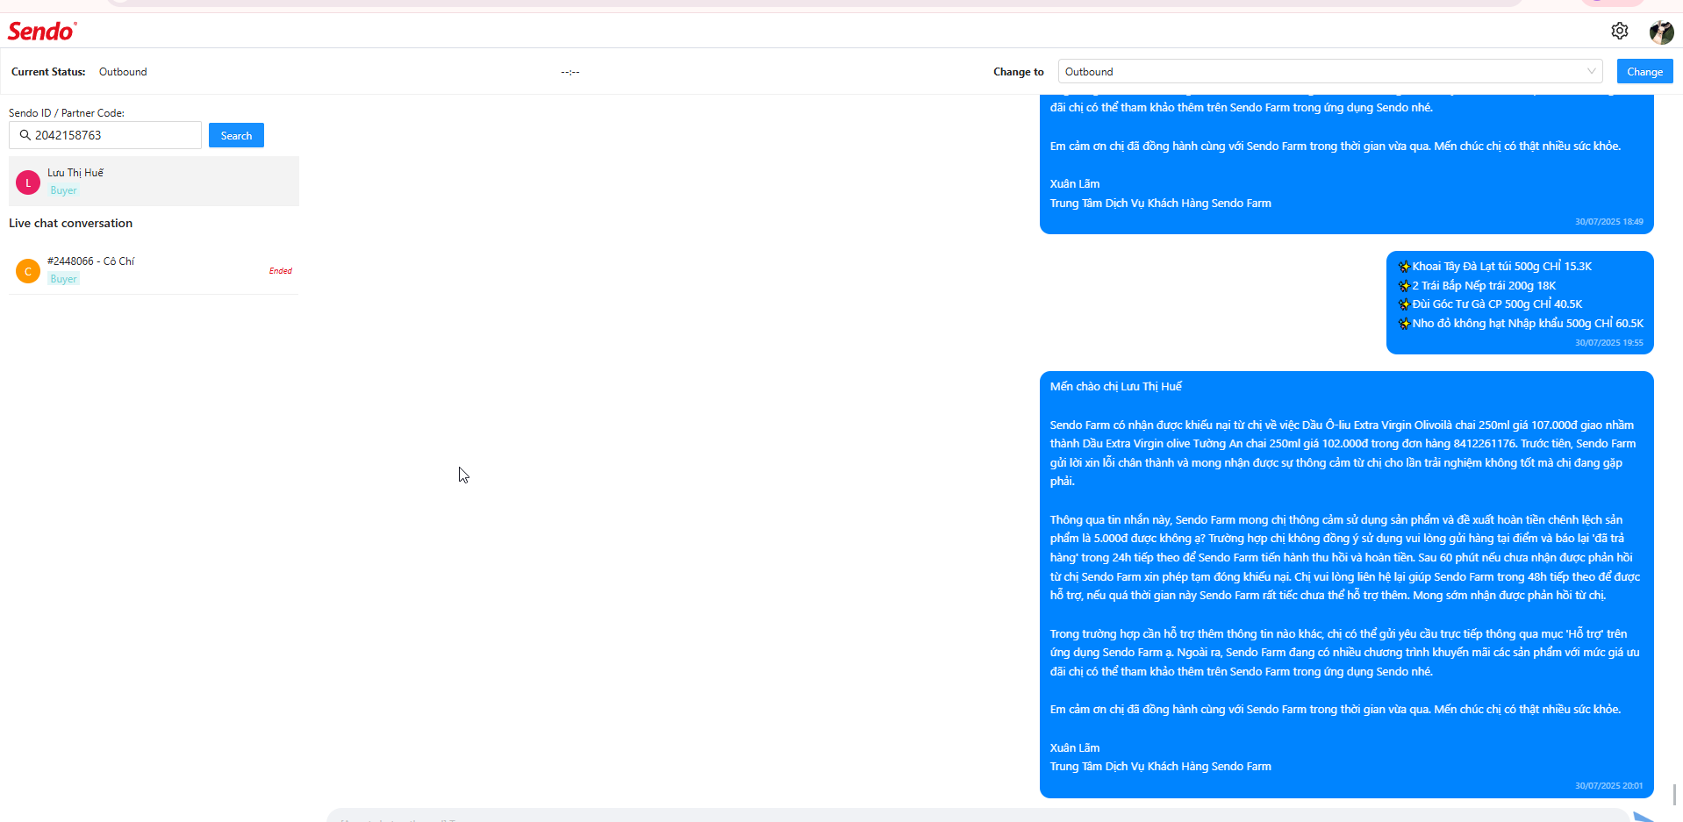Click greeting 'Mến chào chị Lưu Thị Huế'
The image size is (1683, 822).
tap(1115, 387)
